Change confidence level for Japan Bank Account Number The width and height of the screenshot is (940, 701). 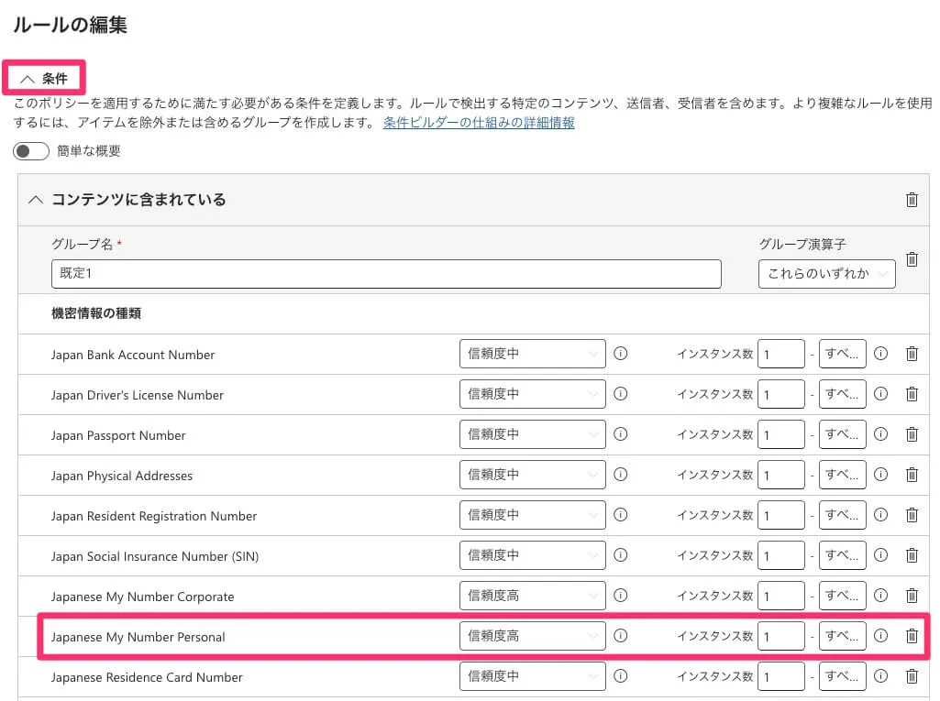[532, 354]
